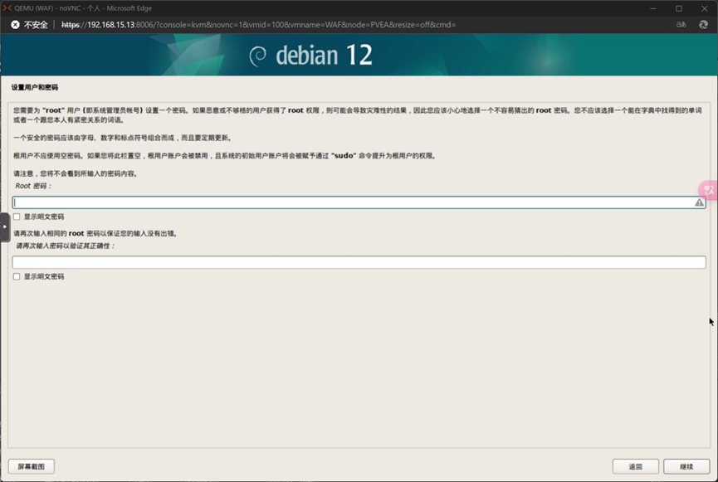Click the 请再次输入密码以验证其正确性 label
Screen dimensions: 718x482
click(x=65, y=246)
